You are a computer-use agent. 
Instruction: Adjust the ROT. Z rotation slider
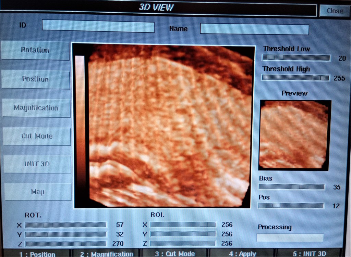click(x=65, y=244)
